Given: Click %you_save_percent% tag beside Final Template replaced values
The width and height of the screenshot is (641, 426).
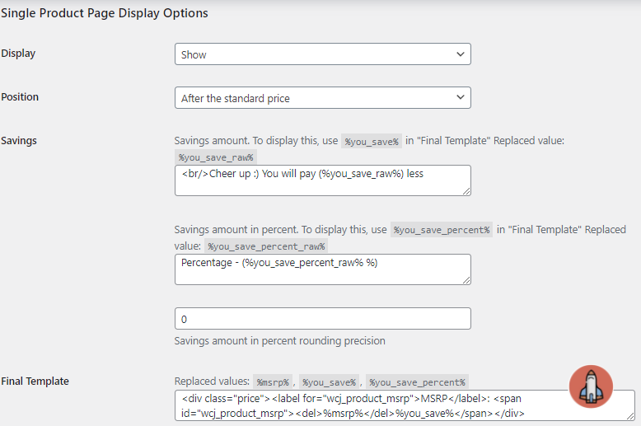Looking at the screenshot, I should point(417,382).
